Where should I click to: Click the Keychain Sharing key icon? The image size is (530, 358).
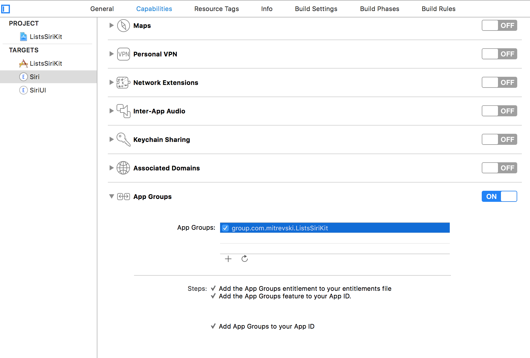(x=123, y=140)
